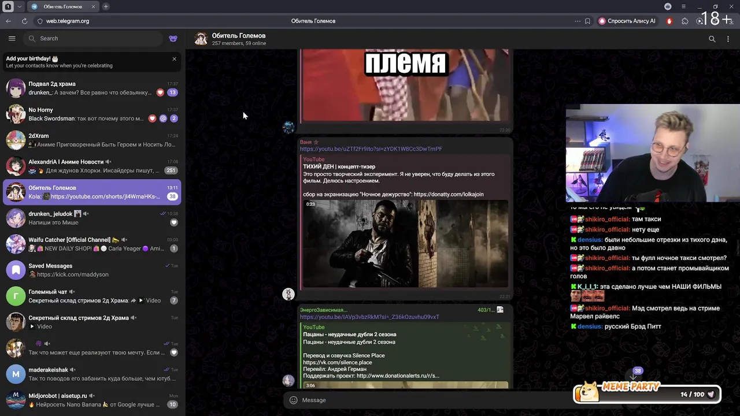Open the youtu.be/IAVp3vbzRkM link
This screenshot has height=416, width=740.
click(x=369, y=317)
